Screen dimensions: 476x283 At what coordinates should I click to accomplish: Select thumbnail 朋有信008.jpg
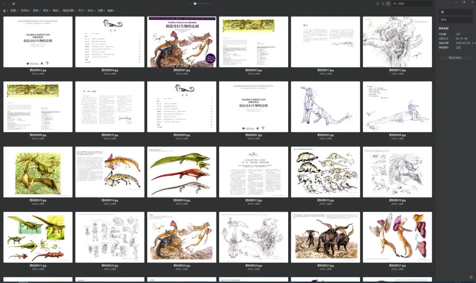point(38,107)
